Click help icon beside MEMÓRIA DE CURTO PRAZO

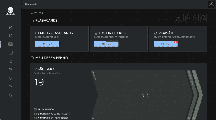[x=70, y=114]
